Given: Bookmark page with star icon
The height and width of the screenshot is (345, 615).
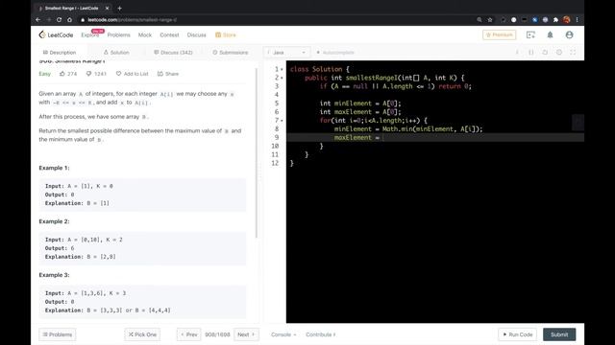Looking at the screenshot, I should pos(490,19).
